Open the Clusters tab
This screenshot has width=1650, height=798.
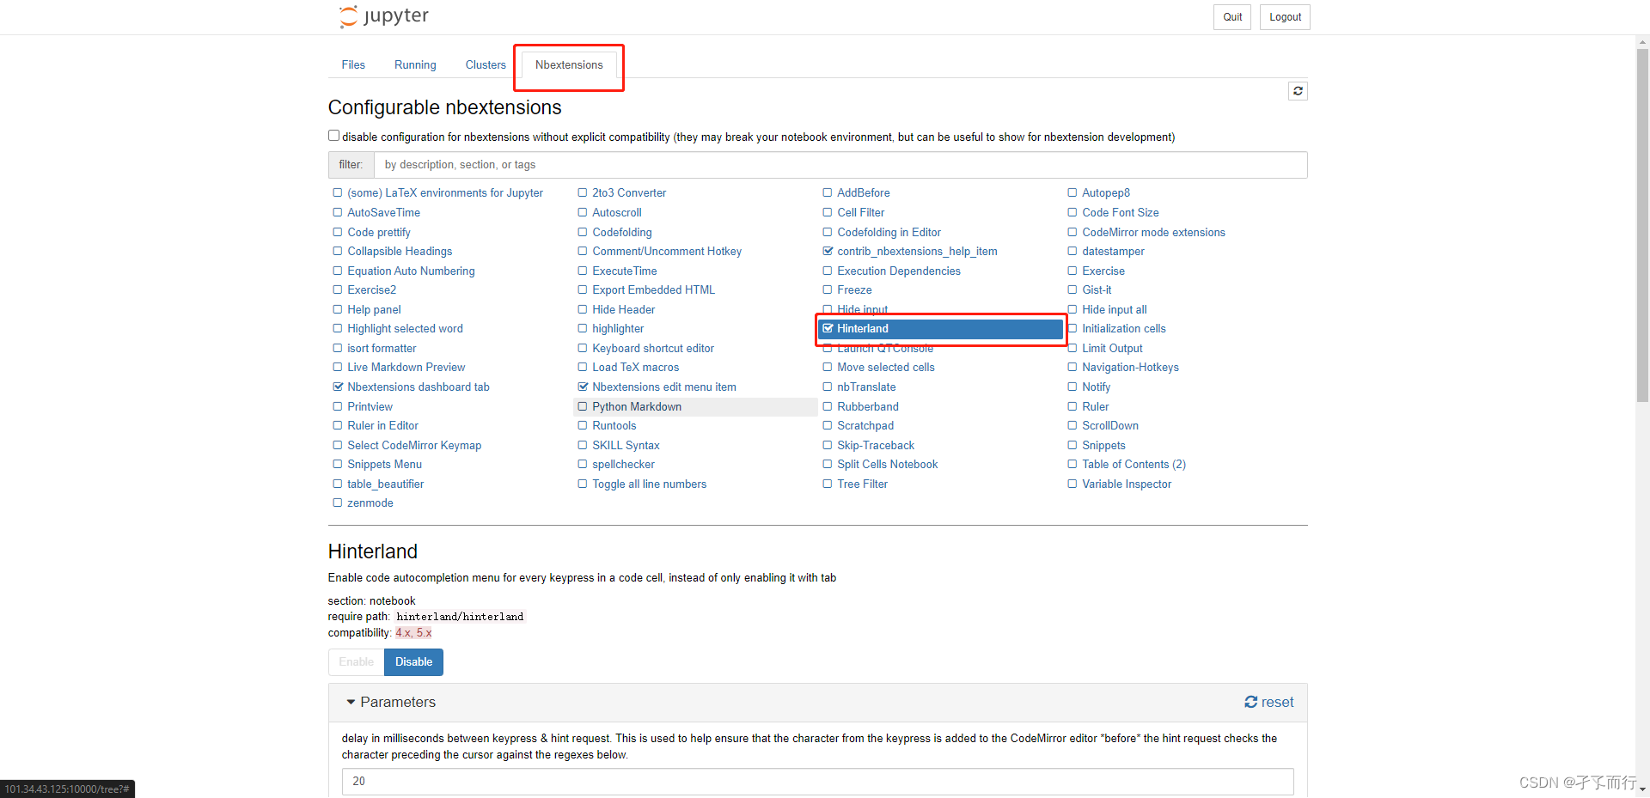tap(486, 65)
